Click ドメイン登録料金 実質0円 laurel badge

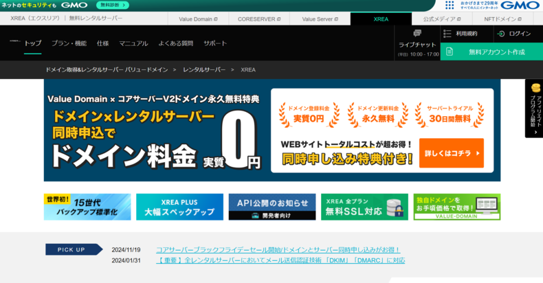click(x=309, y=115)
